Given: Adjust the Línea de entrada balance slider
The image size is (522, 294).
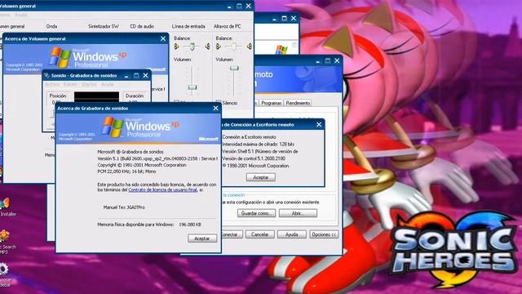Looking at the screenshot, I should point(192,47).
